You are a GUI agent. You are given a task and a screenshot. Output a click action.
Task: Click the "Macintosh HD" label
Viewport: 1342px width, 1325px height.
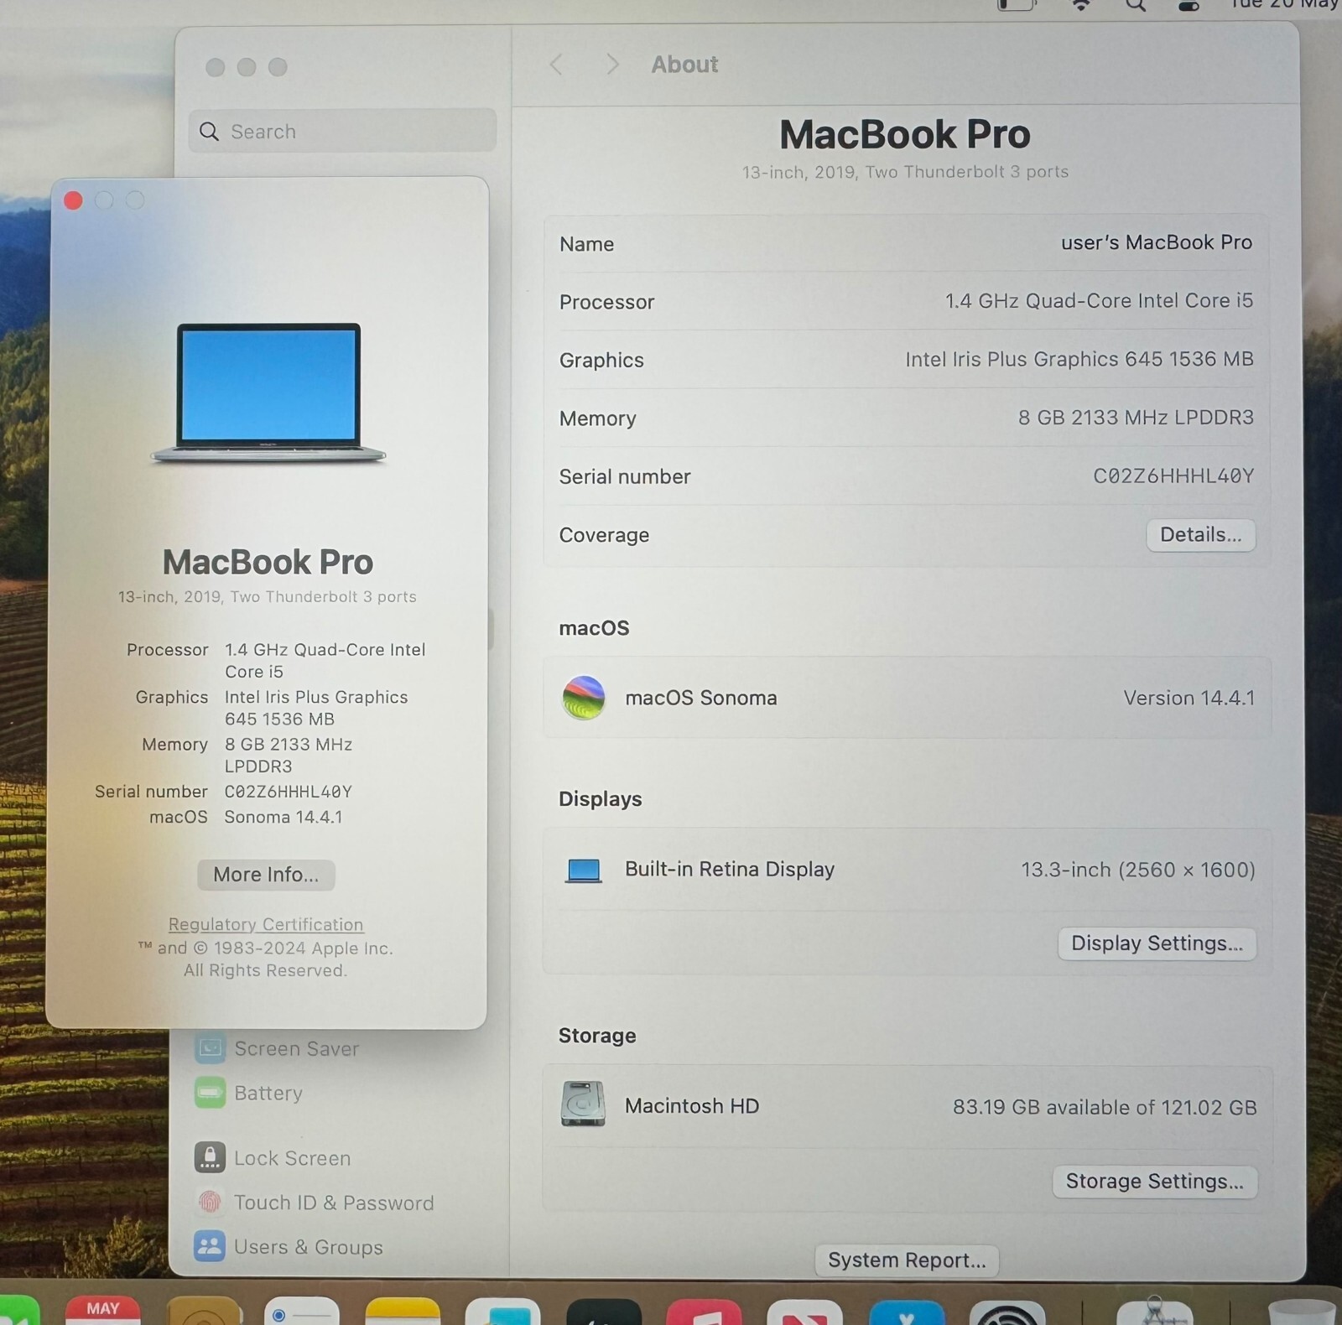click(692, 1106)
